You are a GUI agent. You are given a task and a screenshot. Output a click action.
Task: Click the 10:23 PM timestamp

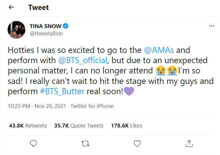pyautogui.click(x=19, y=106)
